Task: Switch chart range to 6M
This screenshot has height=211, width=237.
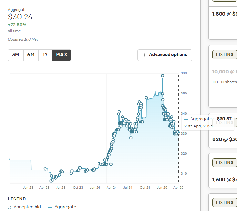Action: pos(31,55)
